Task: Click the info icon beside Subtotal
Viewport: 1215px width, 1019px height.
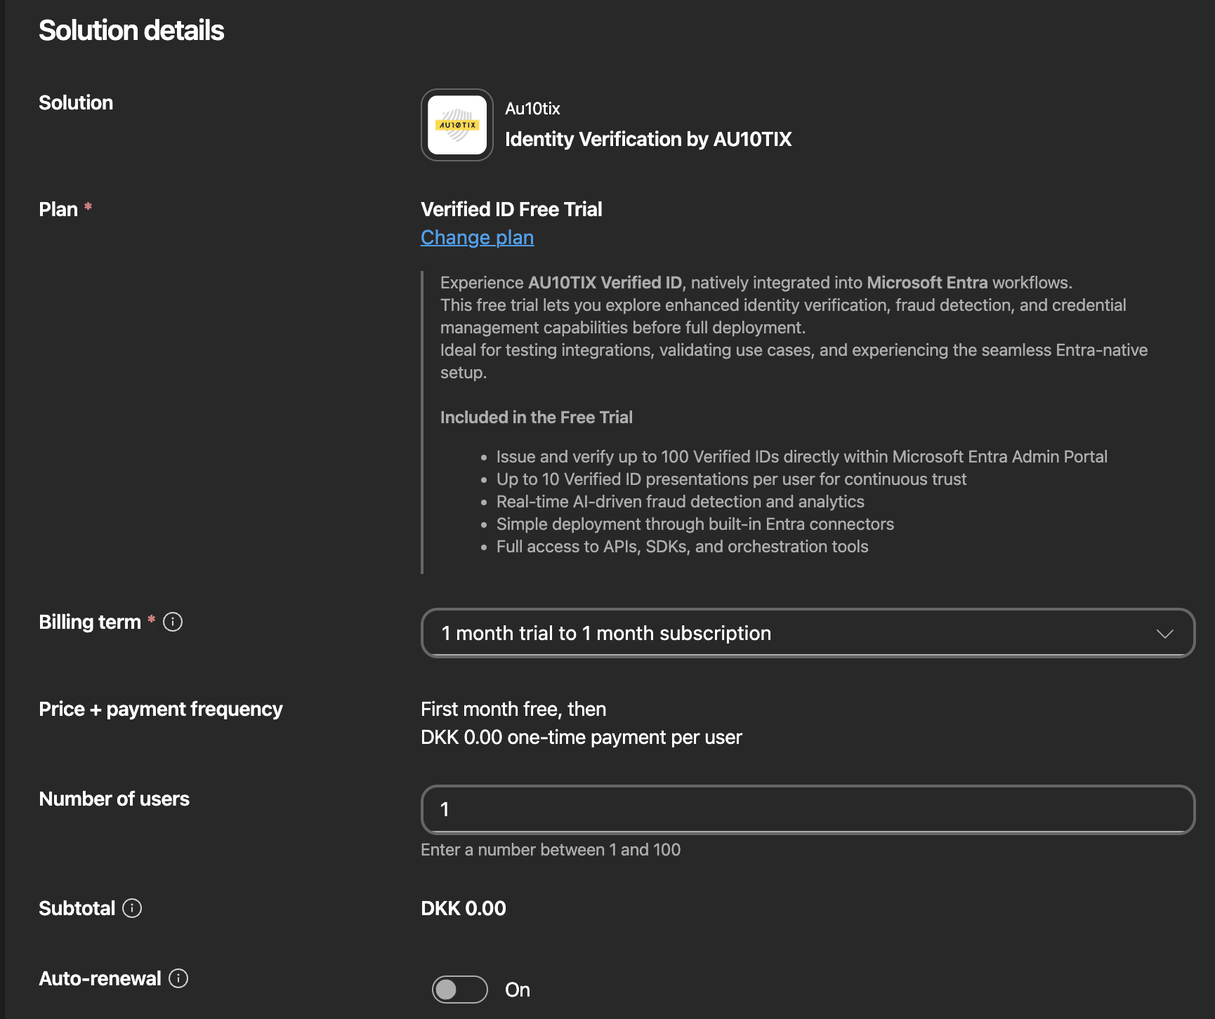Action: (x=133, y=908)
